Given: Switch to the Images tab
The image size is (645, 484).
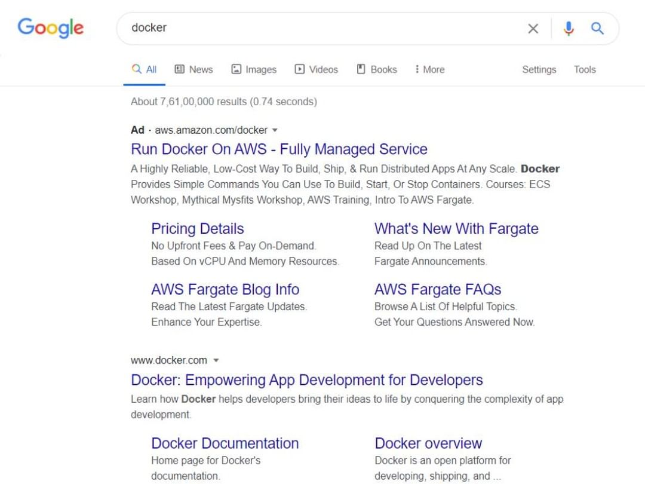Looking at the screenshot, I should tap(254, 69).
